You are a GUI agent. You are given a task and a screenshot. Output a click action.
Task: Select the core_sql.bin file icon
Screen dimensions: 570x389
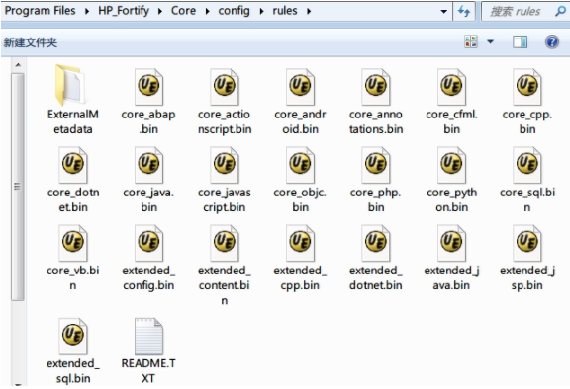coord(527,165)
